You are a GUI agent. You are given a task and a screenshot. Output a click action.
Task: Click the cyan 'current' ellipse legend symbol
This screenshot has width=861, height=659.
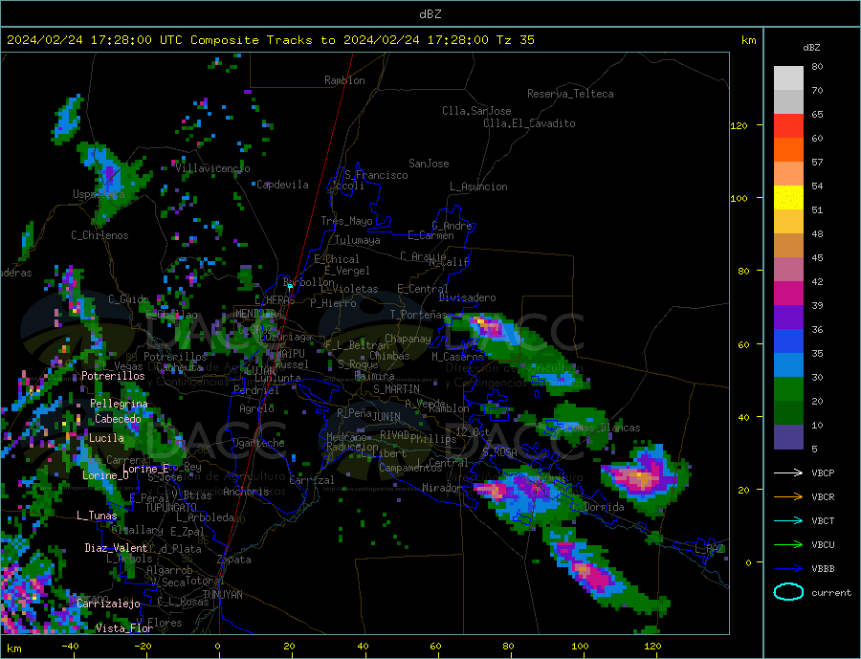coord(788,592)
